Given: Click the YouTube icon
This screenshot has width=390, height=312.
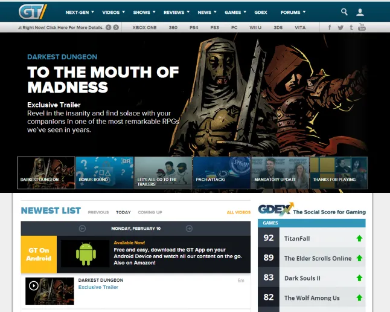Looking at the screenshot, I should (362, 27).
